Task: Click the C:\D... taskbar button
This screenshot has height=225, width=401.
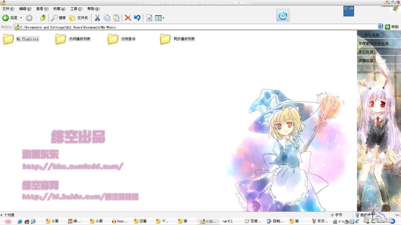Action: [x=209, y=221]
